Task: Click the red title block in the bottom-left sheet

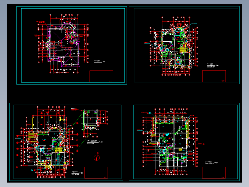Action: tap(96, 173)
